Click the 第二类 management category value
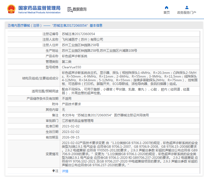The image size is (204, 177). coord(67,62)
